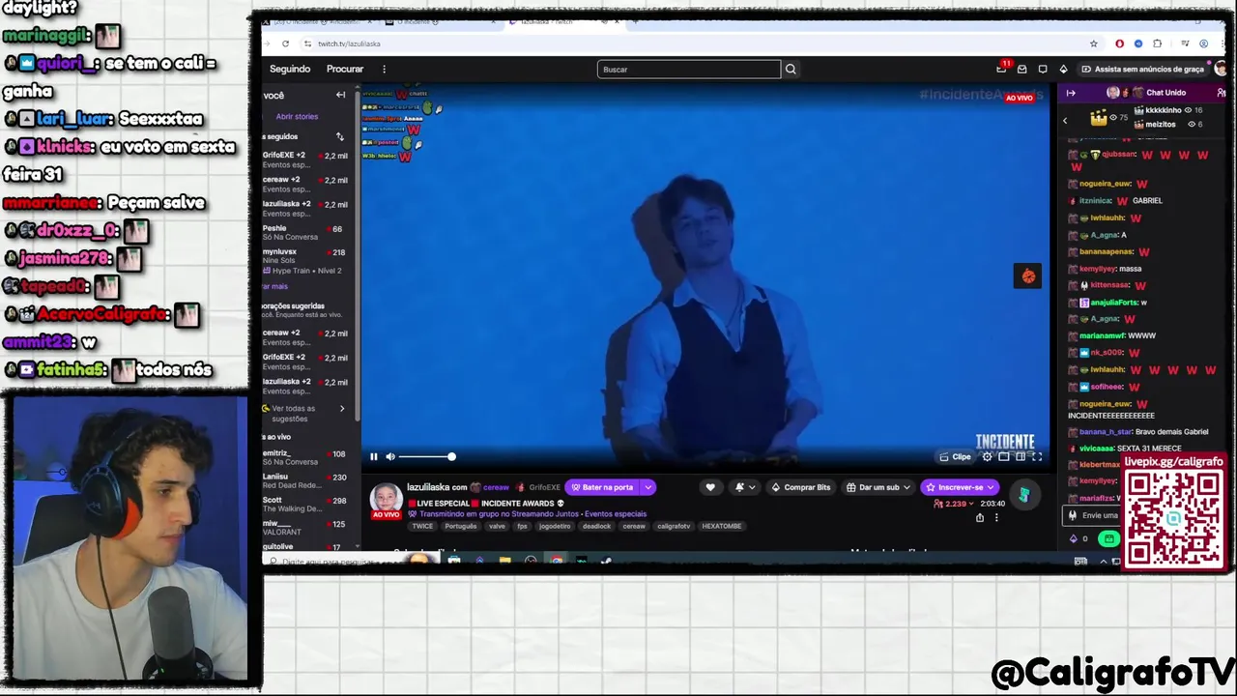Click the Envie uma mensagem chat input
1237x696 pixels.
click(x=1093, y=515)
